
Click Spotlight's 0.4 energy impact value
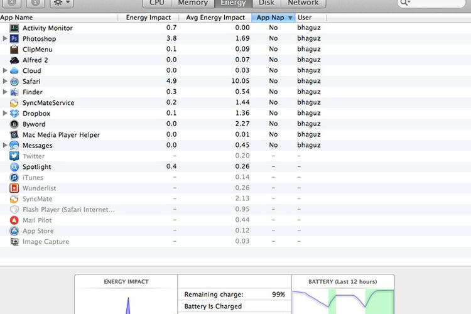tap(171, 166)
